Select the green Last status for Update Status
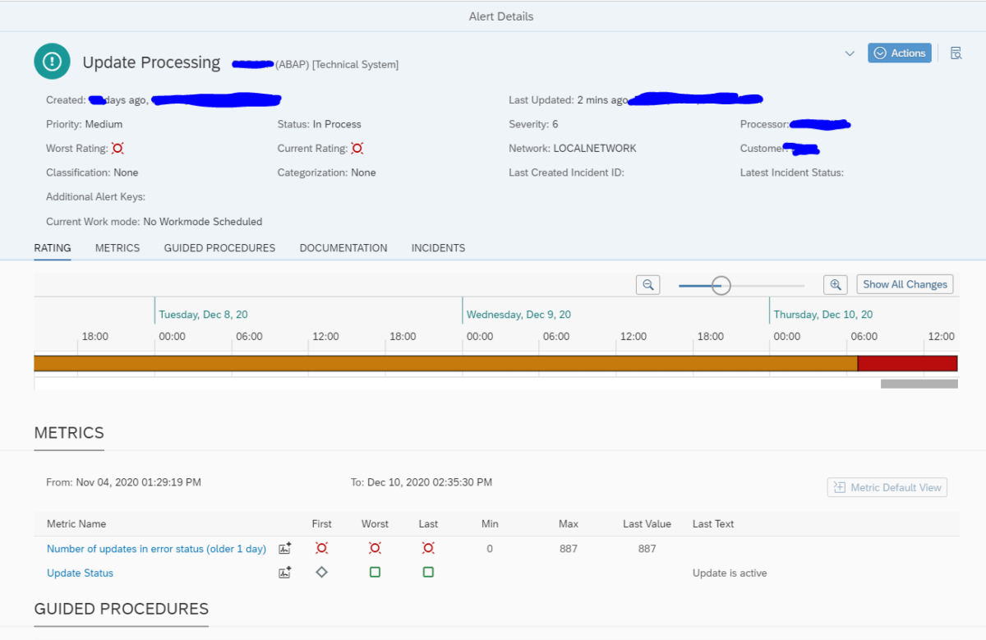This screenshot has width=986, height=640. point(428,572)
